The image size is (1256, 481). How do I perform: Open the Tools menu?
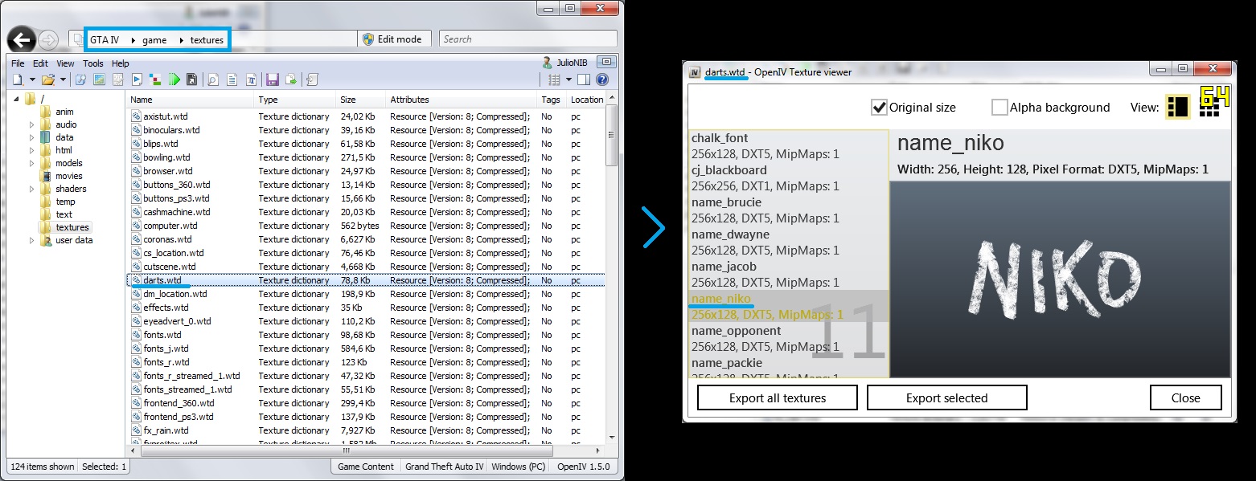(93, 63)
